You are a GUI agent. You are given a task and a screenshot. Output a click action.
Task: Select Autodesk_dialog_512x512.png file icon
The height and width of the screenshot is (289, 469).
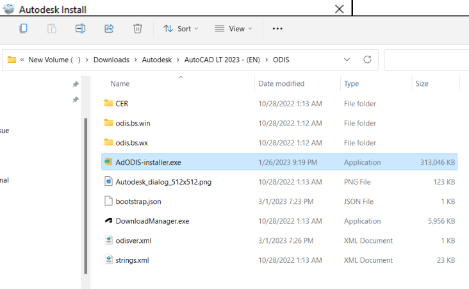point(108,181)
